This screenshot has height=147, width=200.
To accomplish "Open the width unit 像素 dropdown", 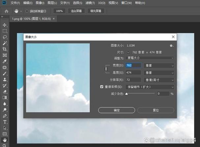I will [159, 66].
